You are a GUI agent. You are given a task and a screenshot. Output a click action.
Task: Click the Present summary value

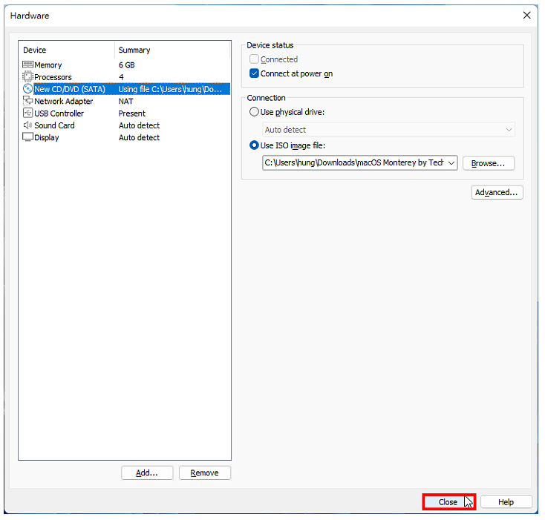click(132, 113)
